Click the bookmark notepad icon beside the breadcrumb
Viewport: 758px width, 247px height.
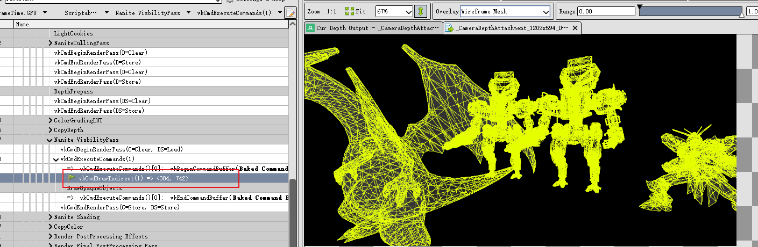[x=290, y=12]
